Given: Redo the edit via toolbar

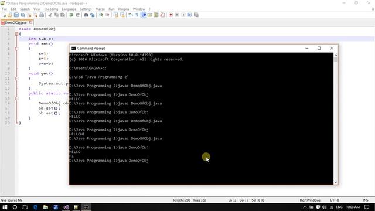Looking at the screenshot, I should pos(77,15).
